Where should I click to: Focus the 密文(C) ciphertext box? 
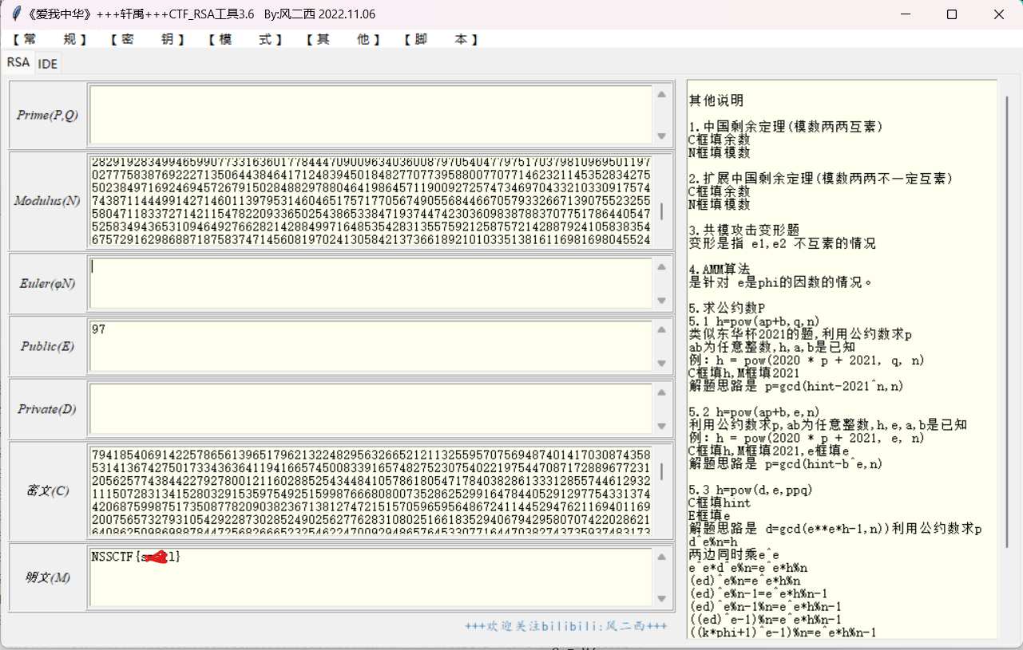tap(371, 490)
